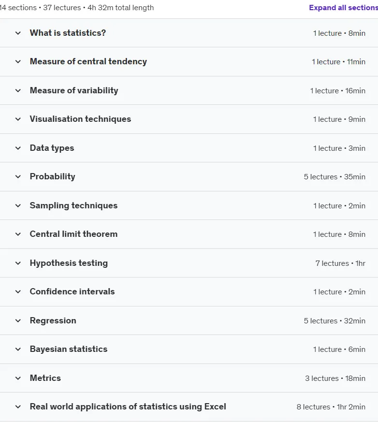Viewport: 378px width, 422px height.
Task: Select the Data types heading text
Action: 52,148
